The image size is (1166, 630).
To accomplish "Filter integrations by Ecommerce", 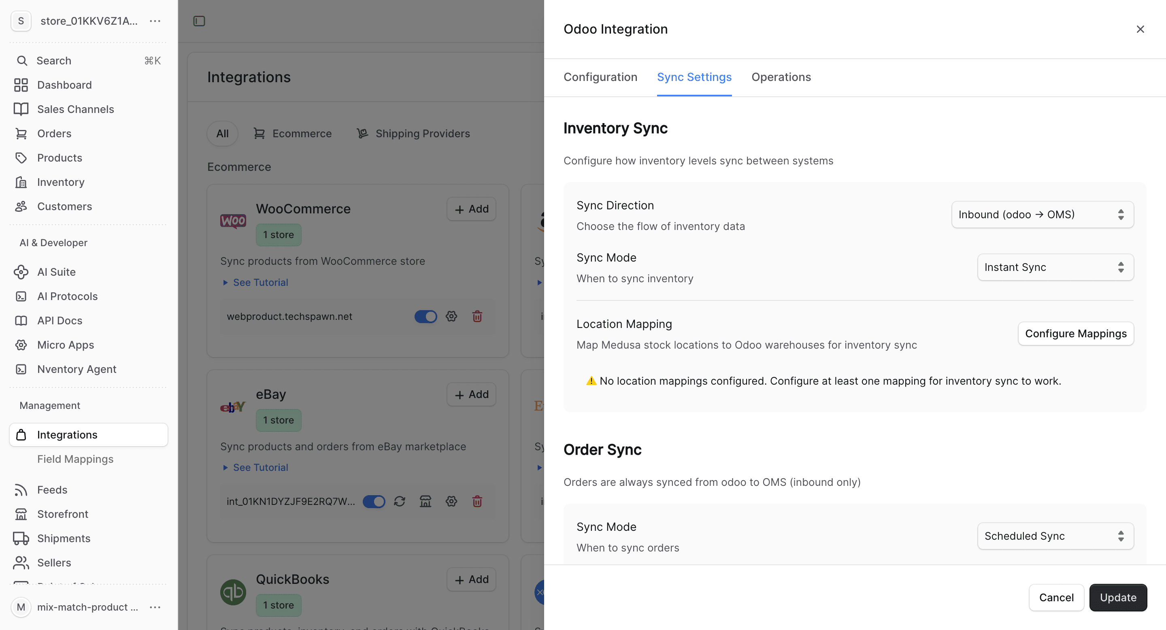I will tap(292, 134).
